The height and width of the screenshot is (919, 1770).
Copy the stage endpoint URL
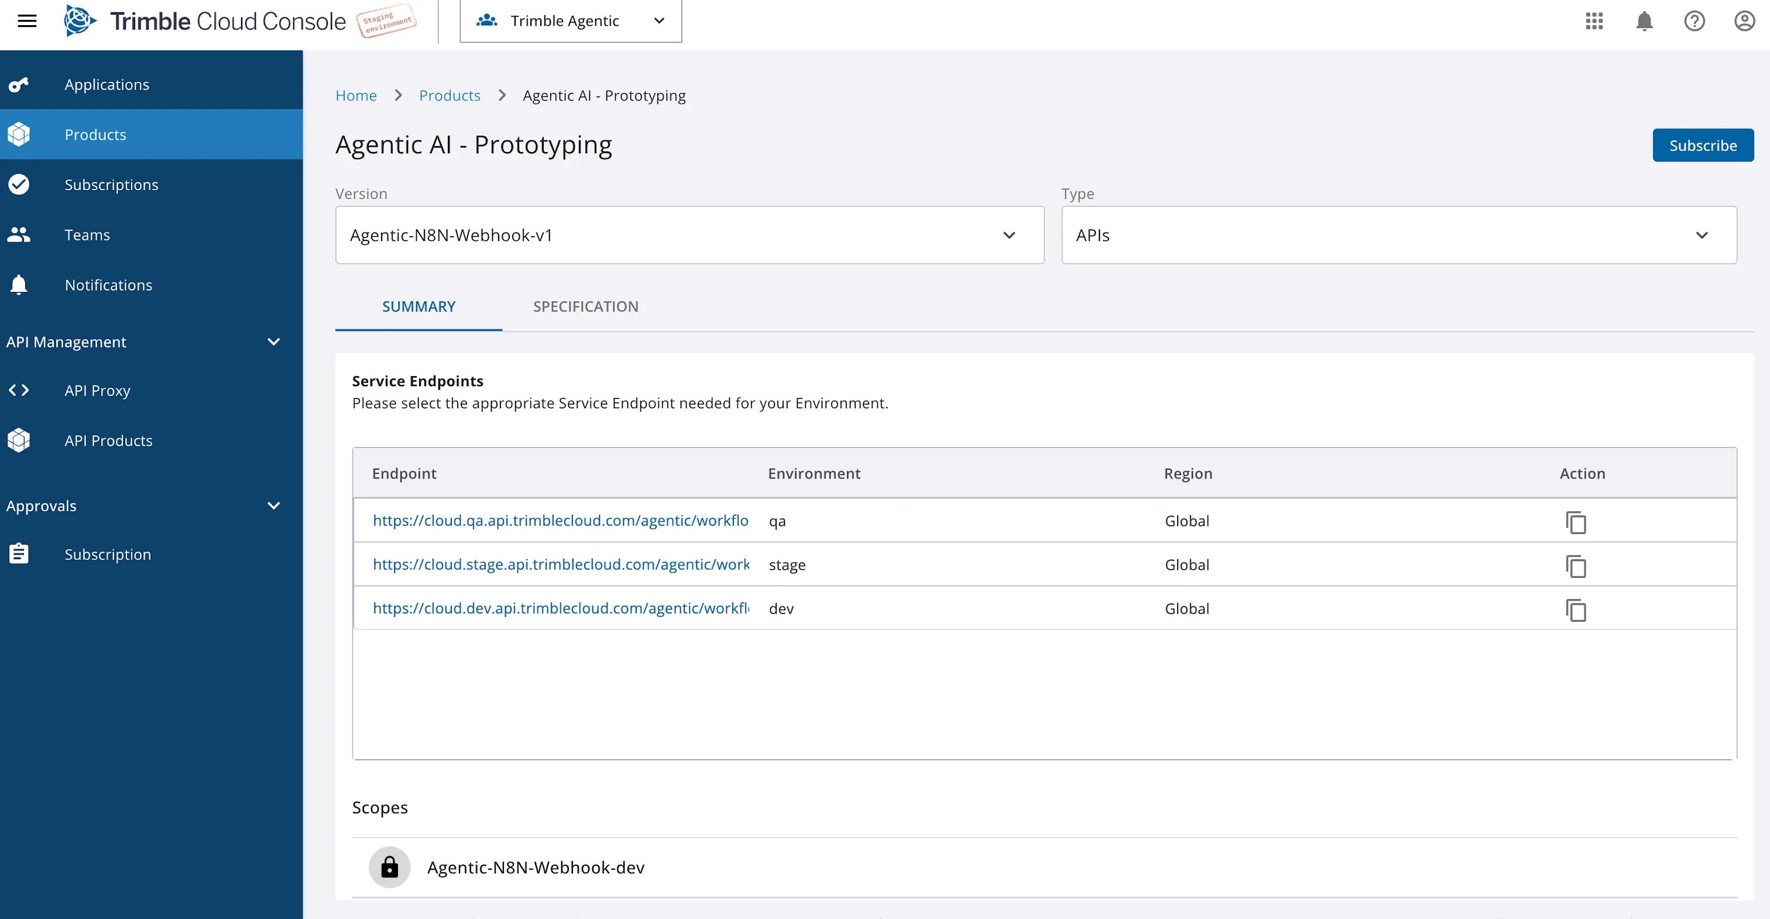pos(1576,566)
